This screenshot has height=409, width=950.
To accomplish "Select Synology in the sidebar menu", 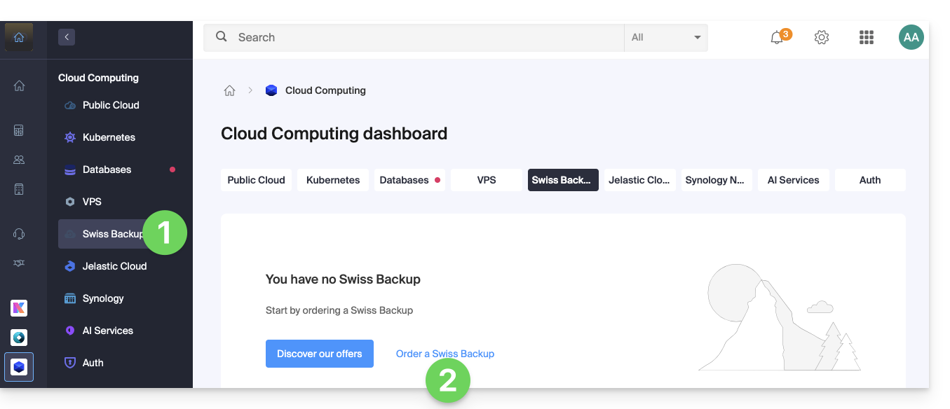I will point(103,298).
